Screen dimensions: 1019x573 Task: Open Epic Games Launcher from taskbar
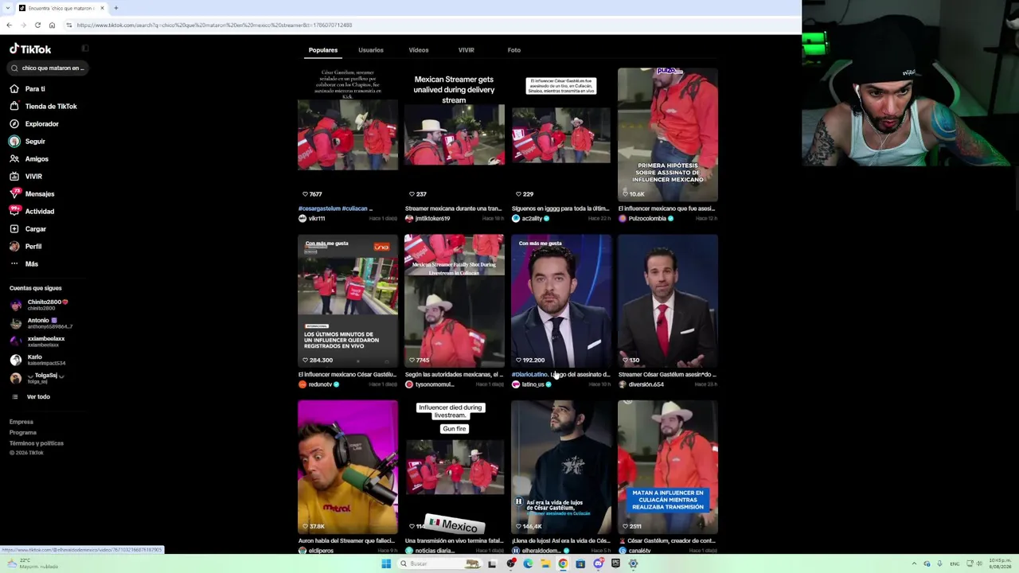[615, 563]
